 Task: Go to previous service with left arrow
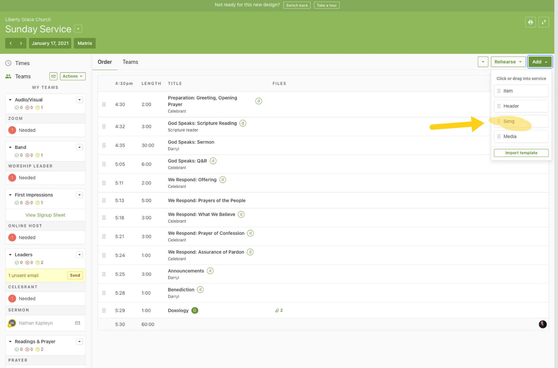pos(11,43)
